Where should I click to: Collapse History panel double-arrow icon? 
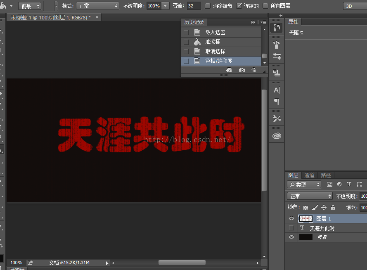(253, 22)
